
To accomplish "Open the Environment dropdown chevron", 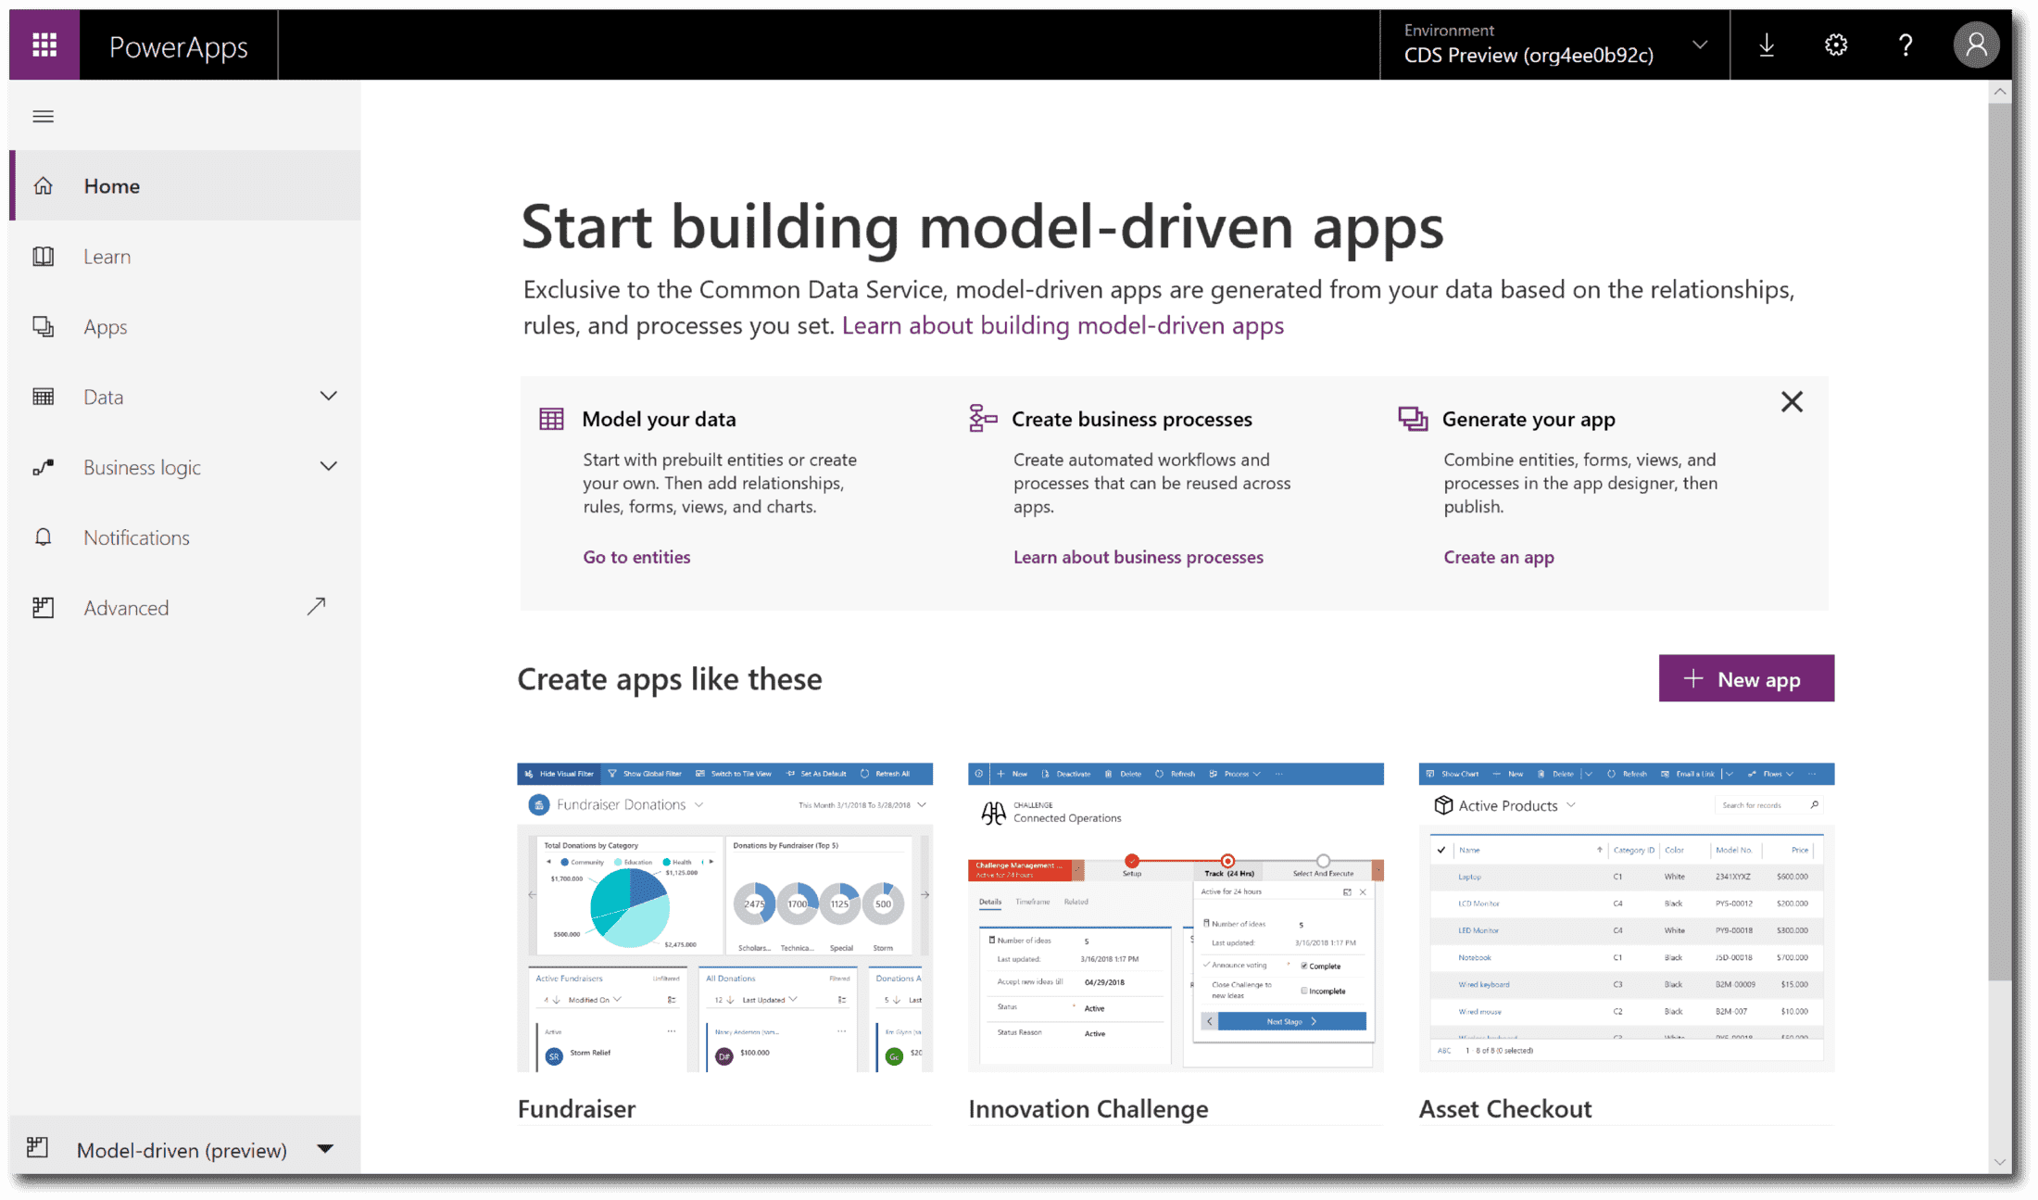I will click(x=1700, y=44).
